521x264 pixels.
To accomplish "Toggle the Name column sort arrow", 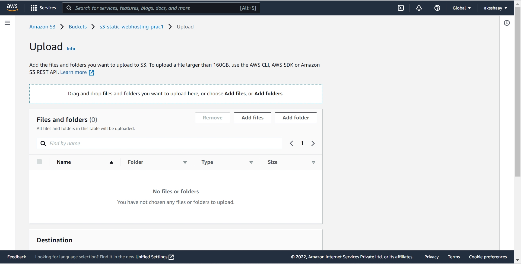I will pos(111,162).
